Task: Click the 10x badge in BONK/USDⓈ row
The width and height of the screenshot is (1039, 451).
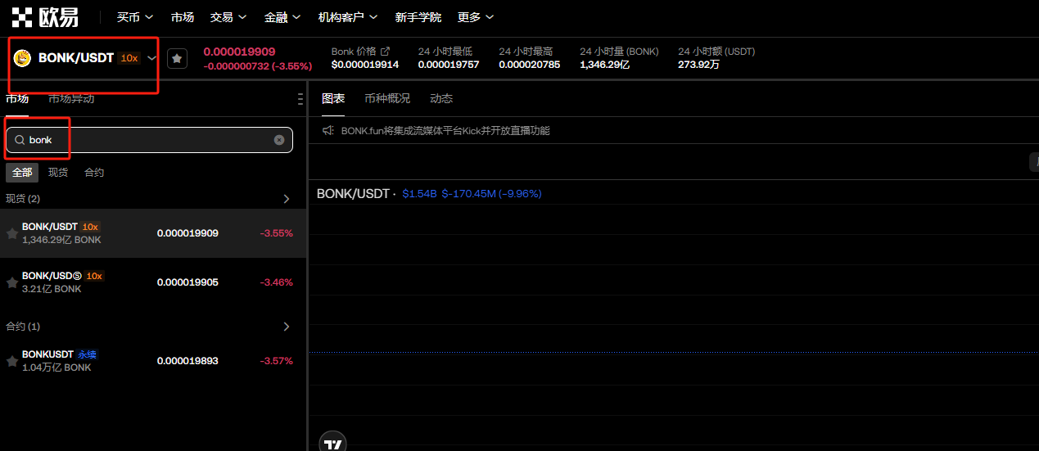Action: (x=94, y=276)
